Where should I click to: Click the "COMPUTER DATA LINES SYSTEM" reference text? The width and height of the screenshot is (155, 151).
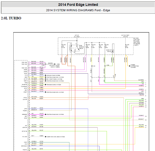[56, 137]
